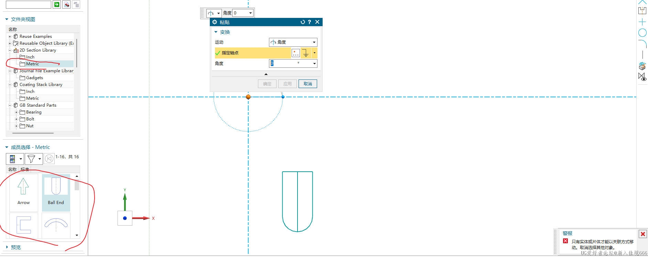Click the 取消 button
Image resolution: width=648 pixels, height=257 pixels.
(308, 84)
